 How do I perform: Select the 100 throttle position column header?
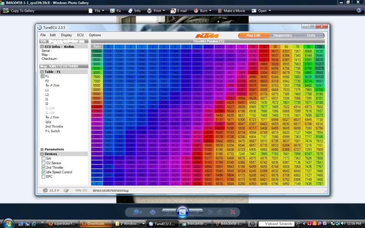(319, 47)
